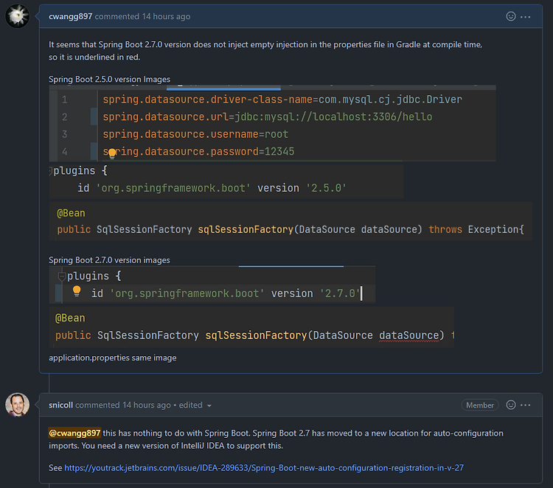Click 'spring.datasource.username=root' line
Viewport: 553px width, 488px height.
coord(195,134)
